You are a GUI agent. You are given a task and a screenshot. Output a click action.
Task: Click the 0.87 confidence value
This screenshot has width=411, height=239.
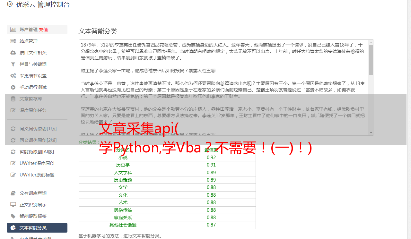click(211, 225)
